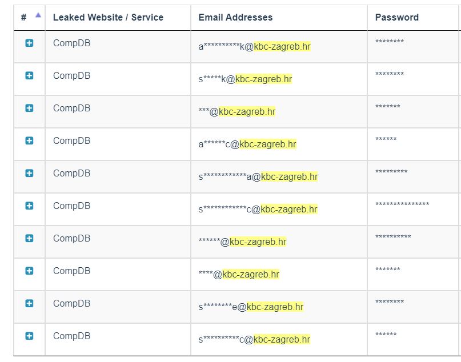Click plus icon beside ******@kbc-zagreb.hr
Viewport: 461px width, 362px height.
tap(29, 238)
